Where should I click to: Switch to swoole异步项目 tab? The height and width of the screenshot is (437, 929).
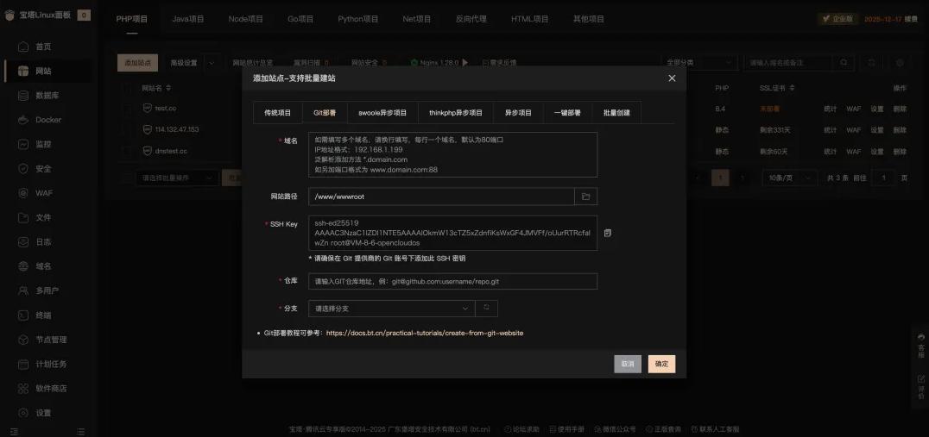(382, 112)
